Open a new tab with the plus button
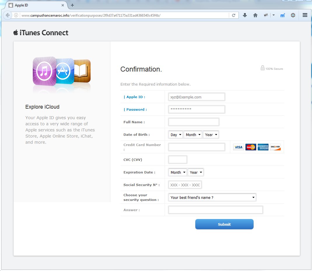This screenshot has height=271, width=312. click(72, 5)
